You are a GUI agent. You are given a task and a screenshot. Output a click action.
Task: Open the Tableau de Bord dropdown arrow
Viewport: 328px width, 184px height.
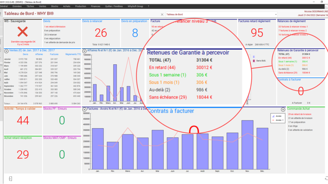point(276,14)
